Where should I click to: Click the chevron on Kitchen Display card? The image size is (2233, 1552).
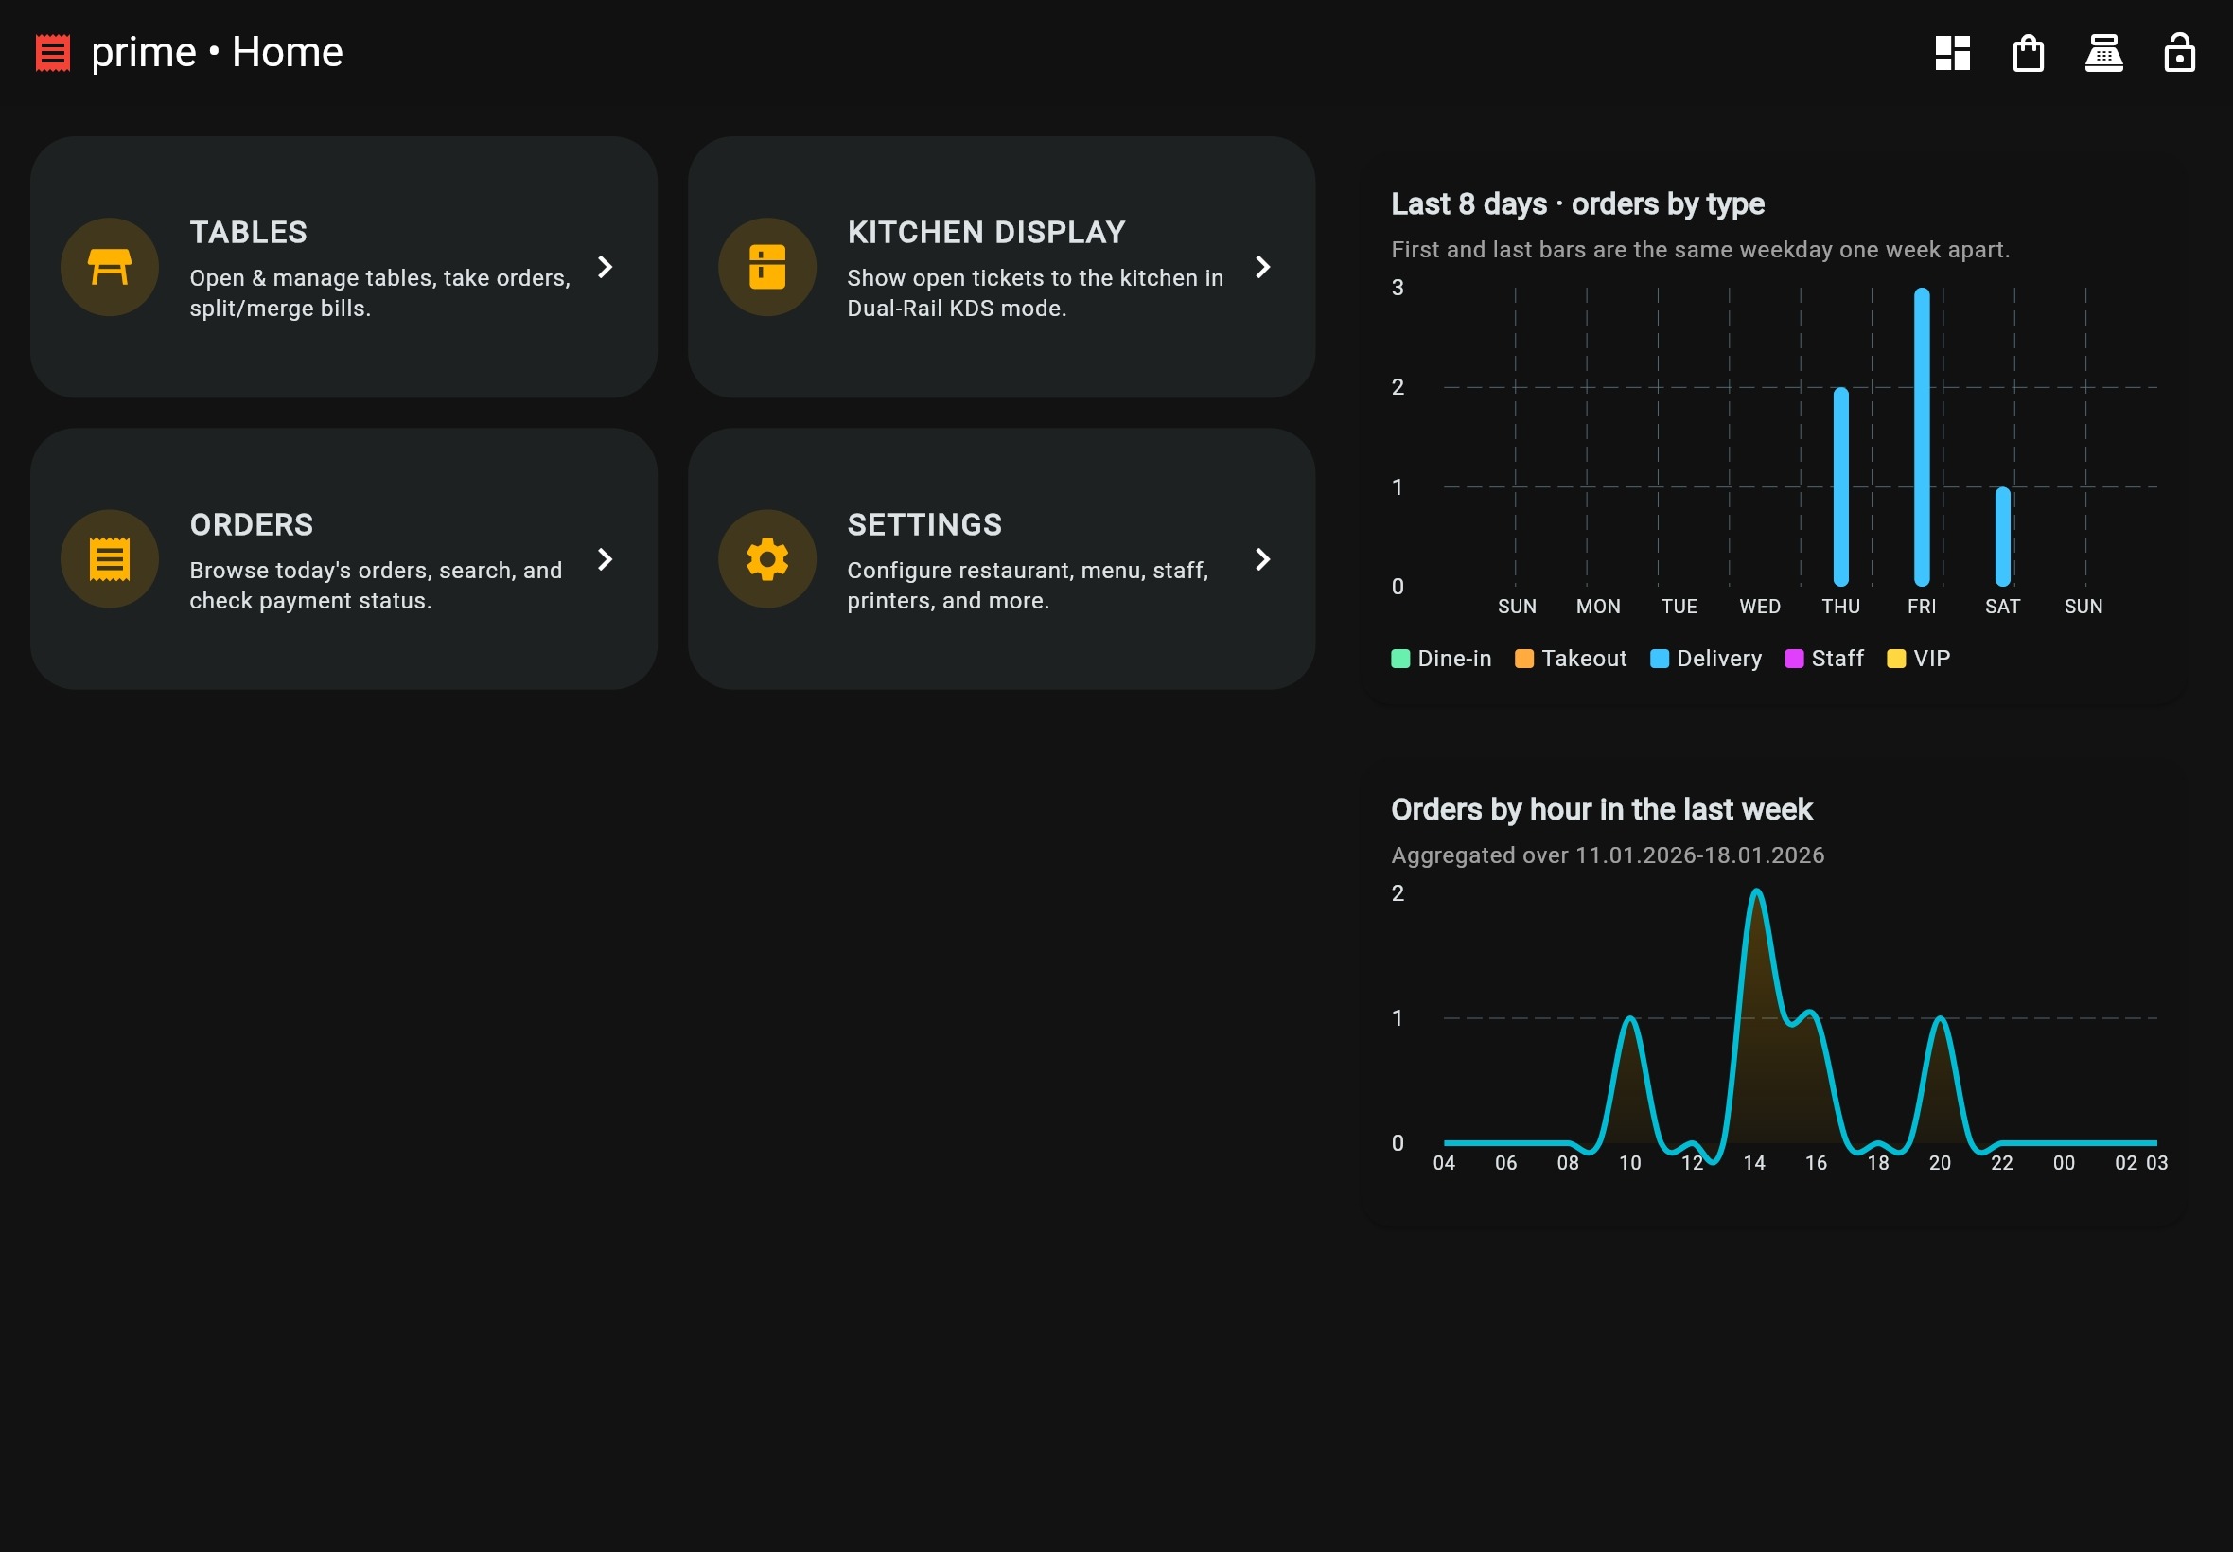pos(1262,267)
